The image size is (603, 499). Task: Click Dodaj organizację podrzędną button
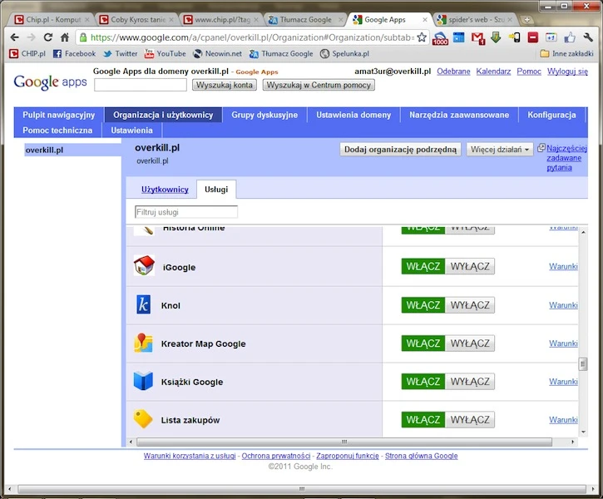point(400,149)
